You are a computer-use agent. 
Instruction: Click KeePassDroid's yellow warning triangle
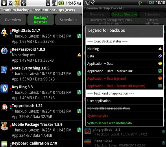(79, 55)
